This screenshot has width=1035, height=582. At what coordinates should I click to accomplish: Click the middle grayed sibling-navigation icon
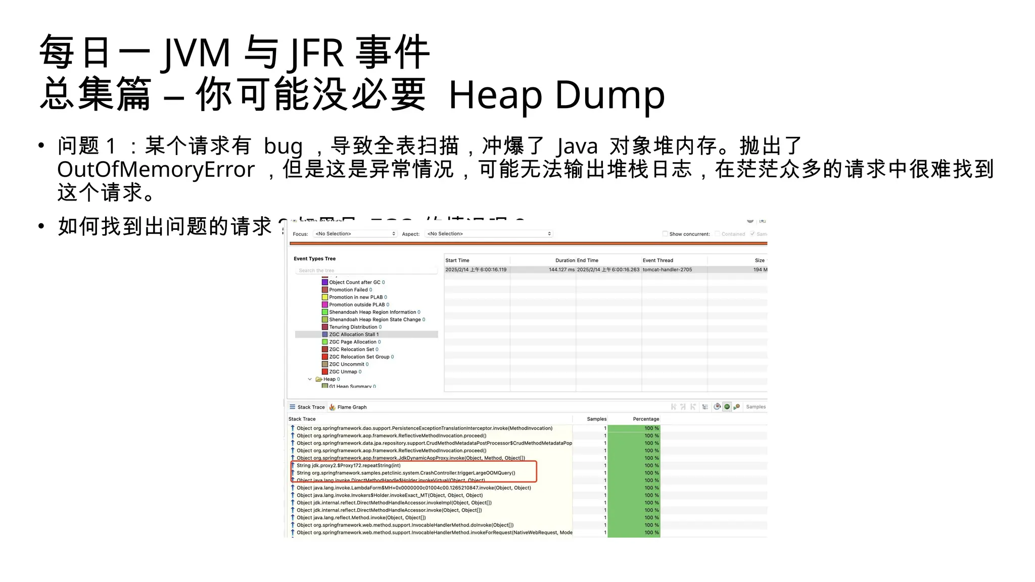pos(683,407)
